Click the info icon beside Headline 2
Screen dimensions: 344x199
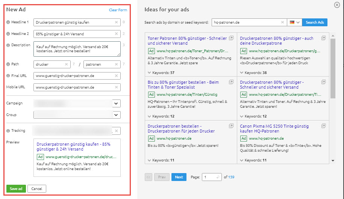point(8,34)
